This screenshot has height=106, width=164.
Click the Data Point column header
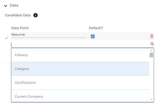click(x=20, y=28)
